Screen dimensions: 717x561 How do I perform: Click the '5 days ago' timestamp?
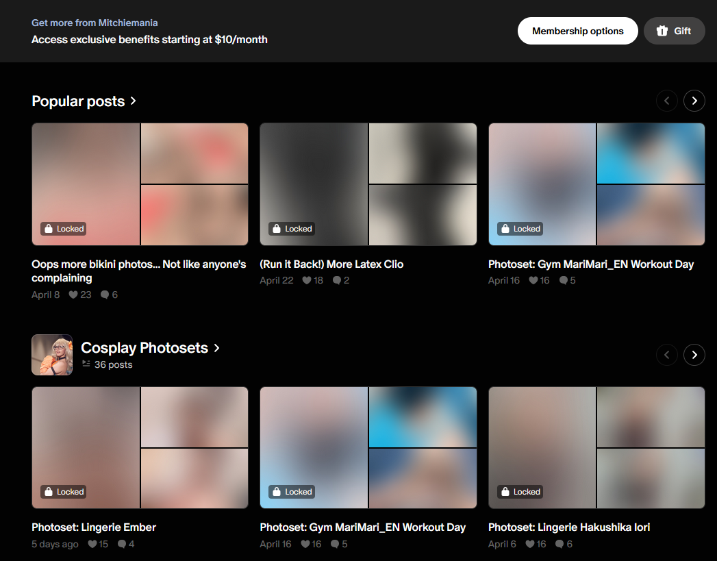coord(55,544)
